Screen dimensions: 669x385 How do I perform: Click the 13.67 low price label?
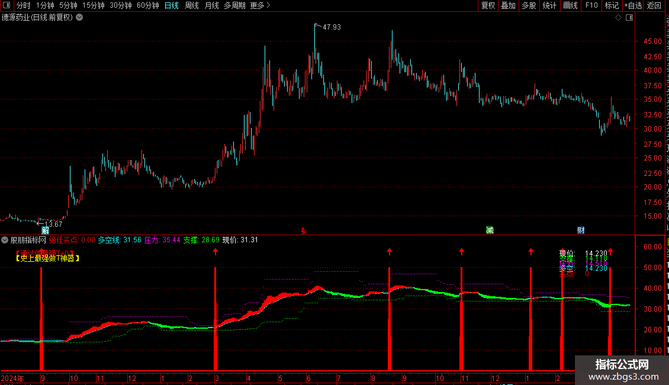53,224
